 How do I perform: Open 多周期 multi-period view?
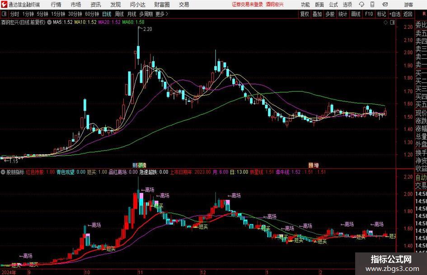click(146, 14)
